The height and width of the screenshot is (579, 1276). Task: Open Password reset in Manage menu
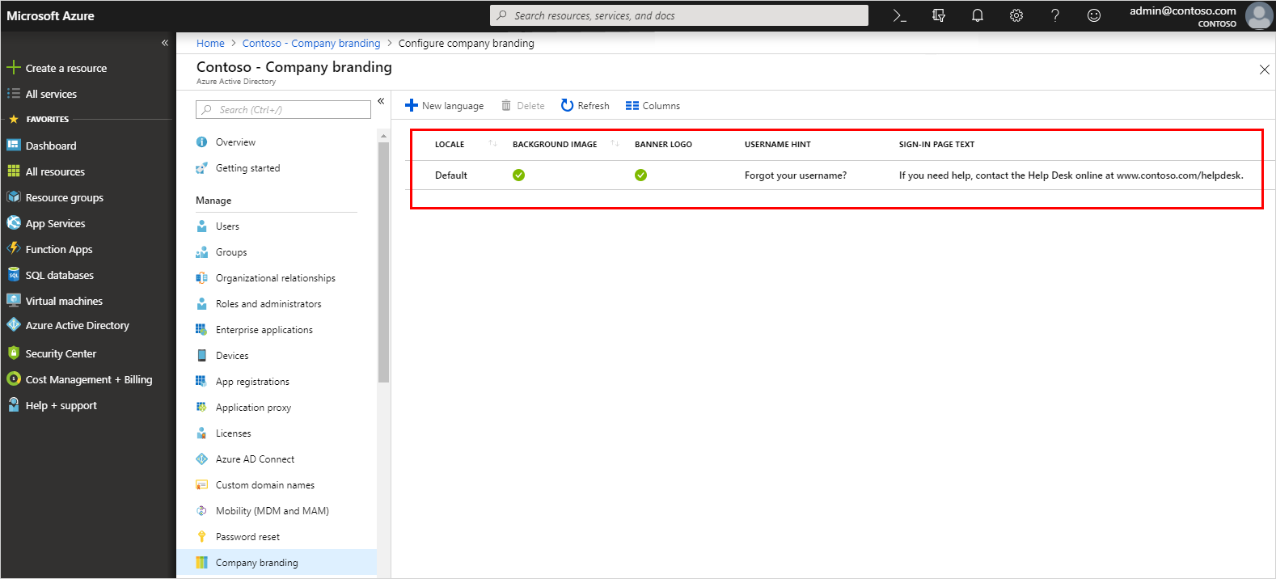(247, 537)
